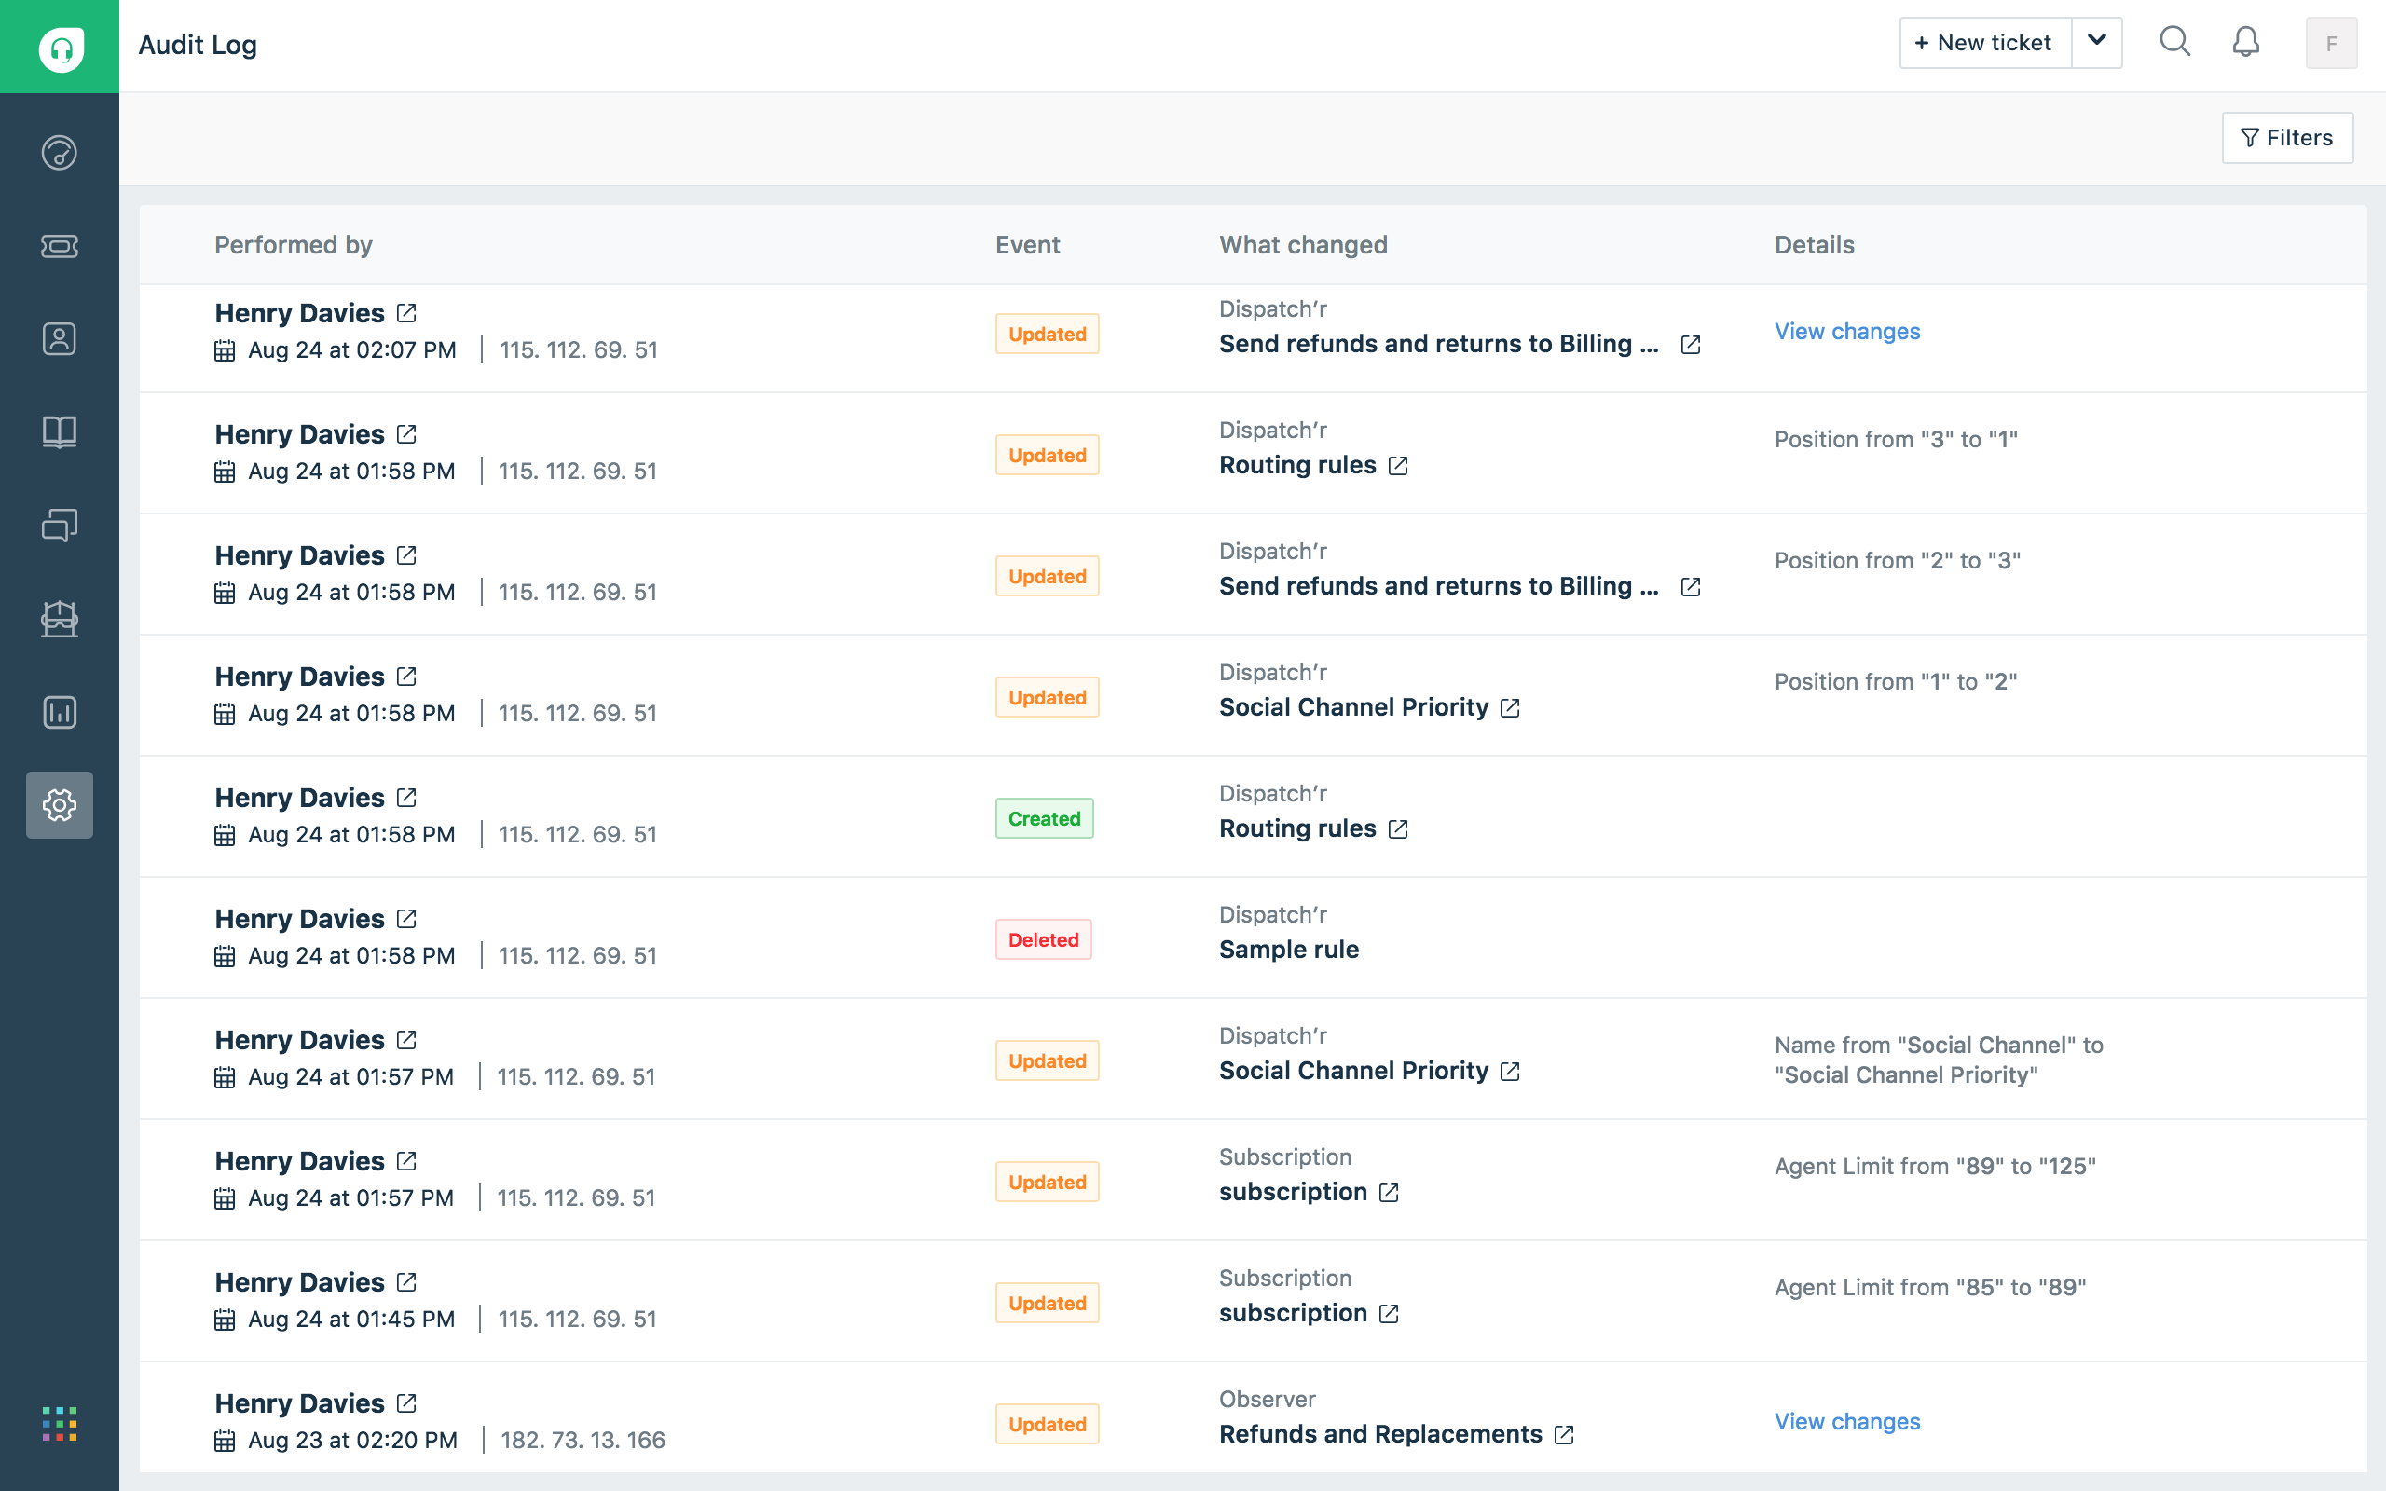The height and width of the screenshot is (1491, 2386).
Task: View Analytics via the bar-chart icon
Action: (59, 712)
